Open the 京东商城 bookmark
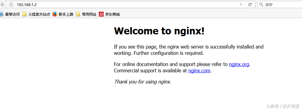The height and width of the screenshot is (110, 302). (109, 14)
